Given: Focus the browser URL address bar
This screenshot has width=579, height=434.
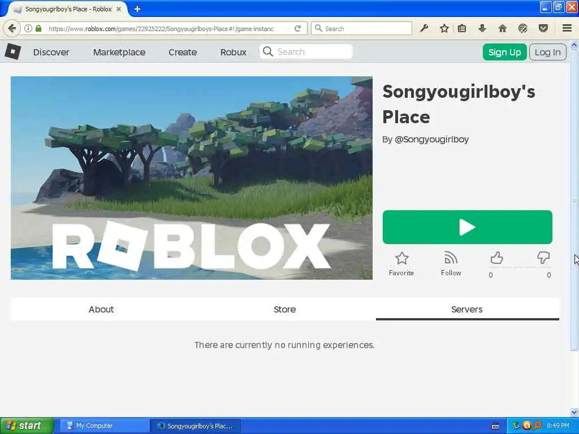Looking at the screenshot, I should (166, 28).
